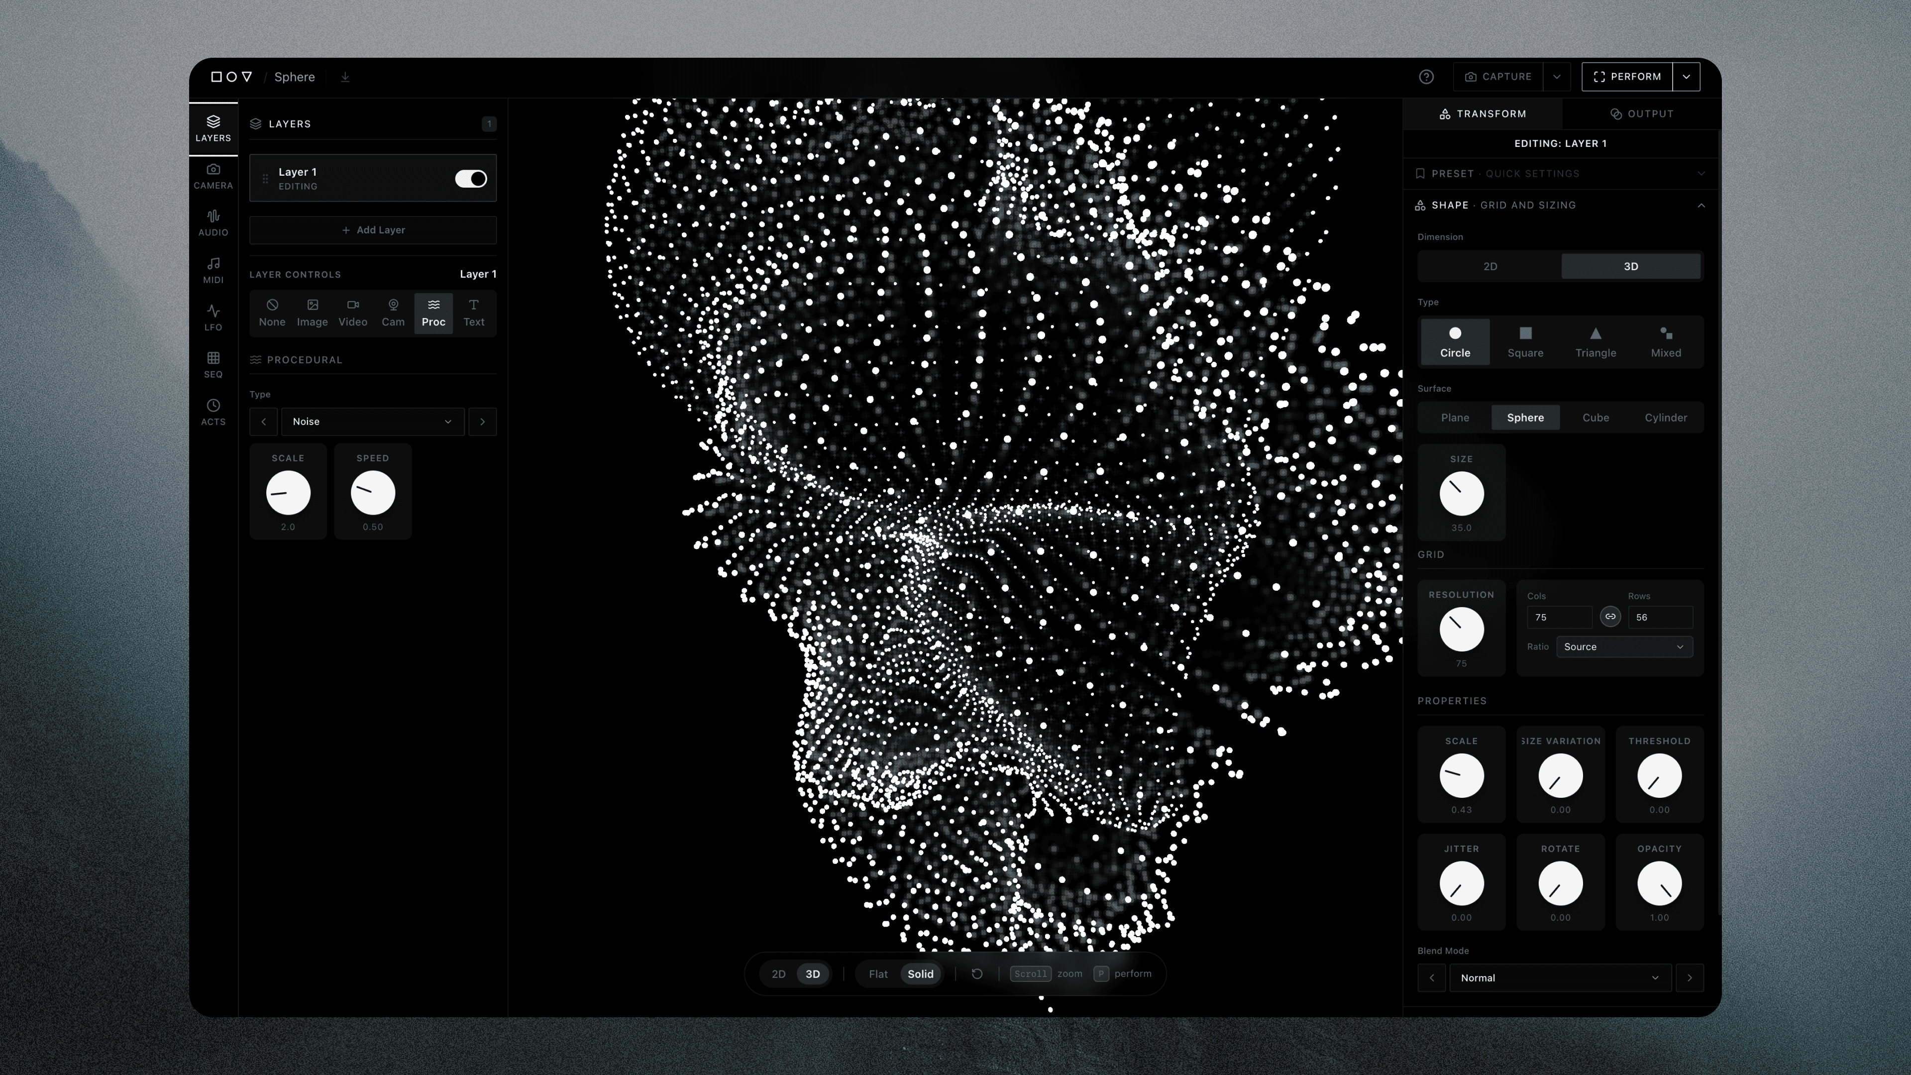1911x1075 pixels.
Task: Click the Perform button
Action: pos(1627,77)
